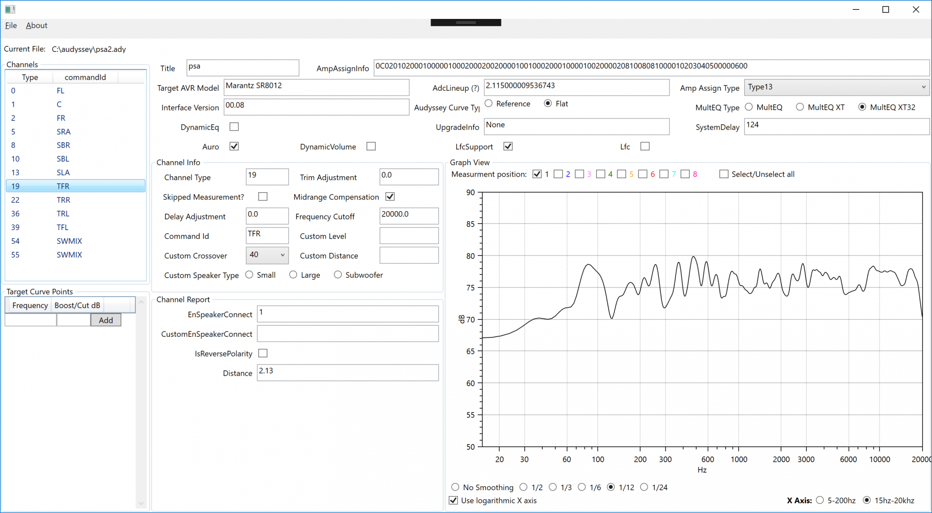Open the About menu

coord(36,26)
